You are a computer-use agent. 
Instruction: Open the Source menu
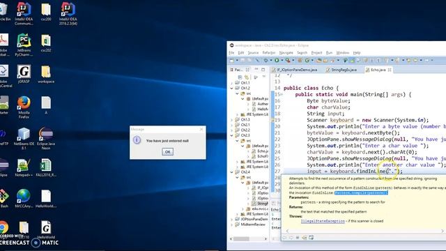pos(253,53)
